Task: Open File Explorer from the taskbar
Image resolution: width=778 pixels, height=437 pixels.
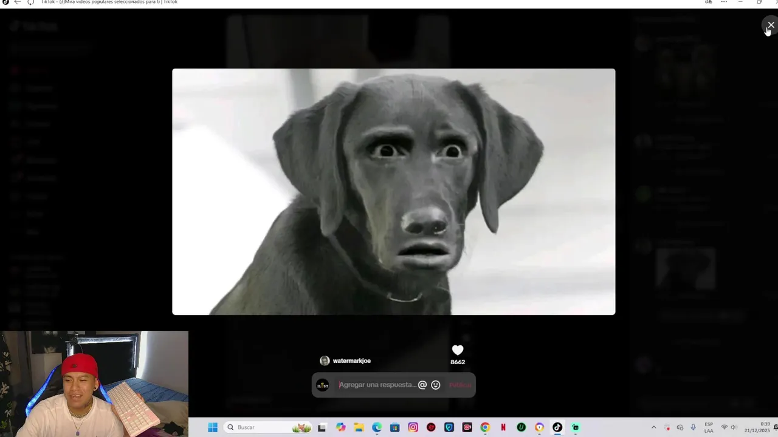Action: pos(359,427)
